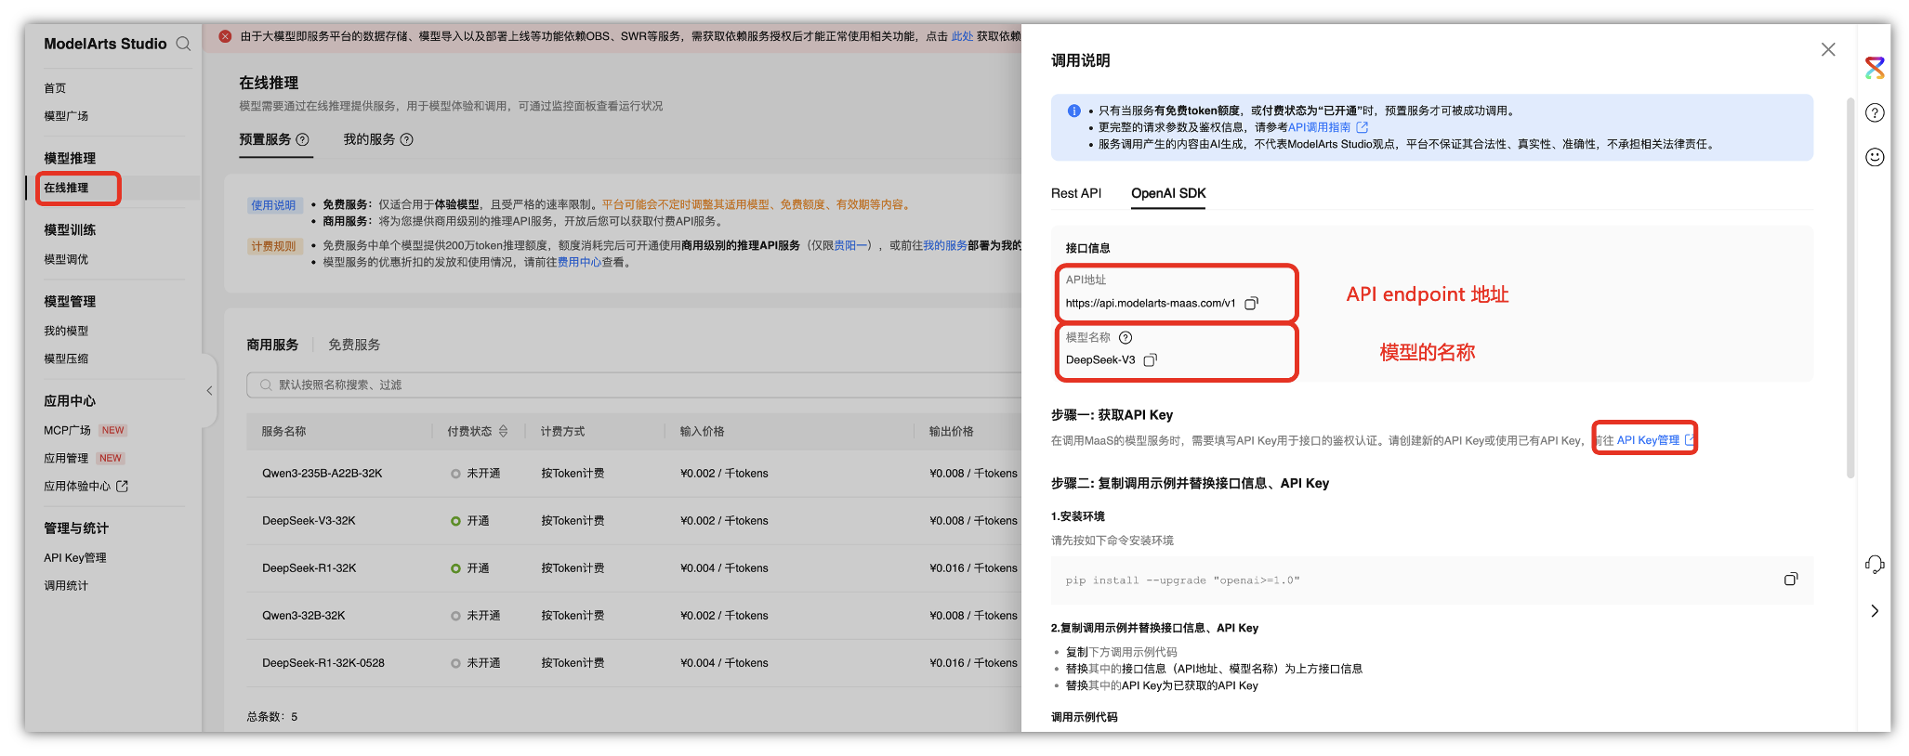Click the help icon next to 预置服务
This screenshot has height=756, width=1909.
pyautogui.click(x=302, y=139)
